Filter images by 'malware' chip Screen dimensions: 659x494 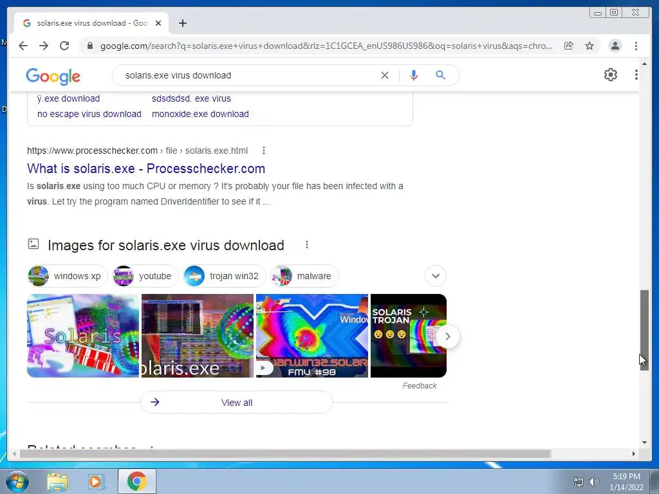(304, 276)
